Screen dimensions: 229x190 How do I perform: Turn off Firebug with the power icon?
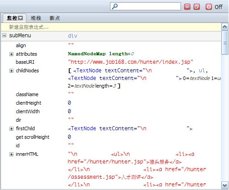pos(209,7)
